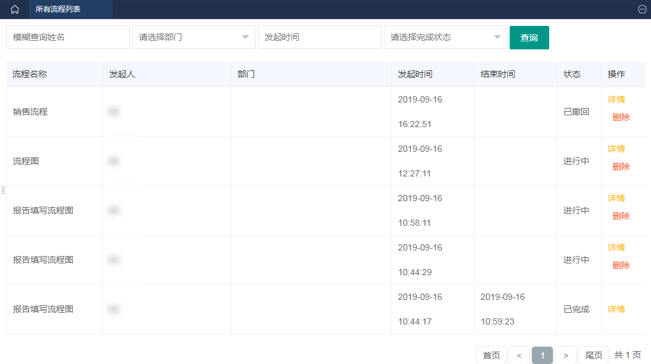Click the next page arrow
Viewport: 651px width, 364px height.
pyautogui.click(x=566, y=355)
